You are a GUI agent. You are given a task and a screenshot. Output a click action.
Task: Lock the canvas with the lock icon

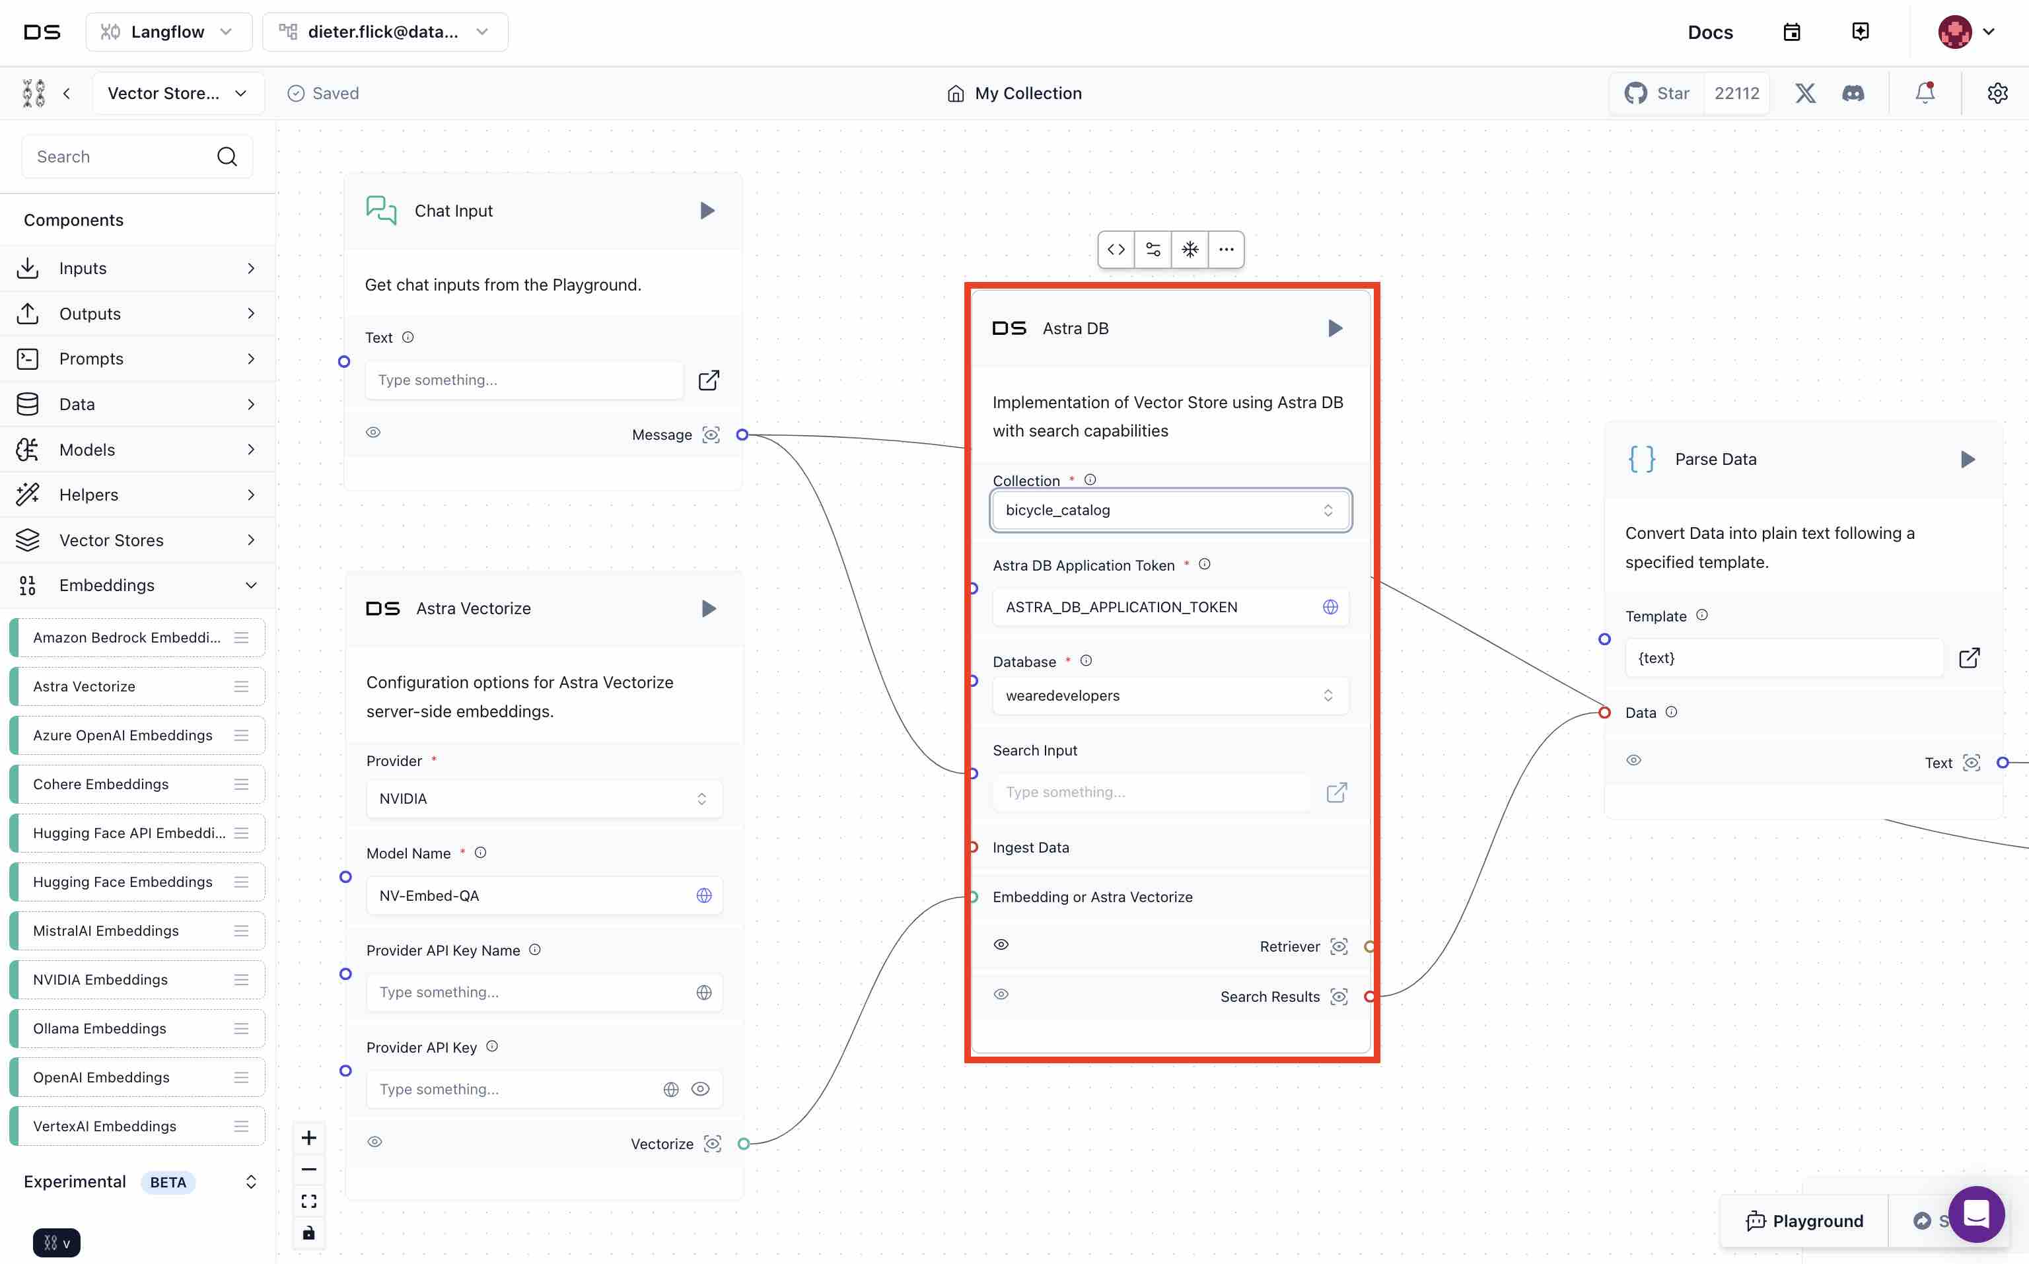308,1233
